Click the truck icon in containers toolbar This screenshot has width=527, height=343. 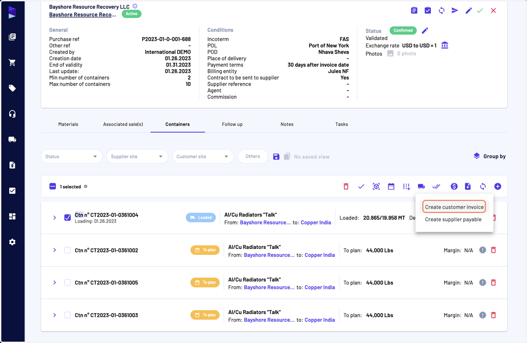[x=422, y=187]
